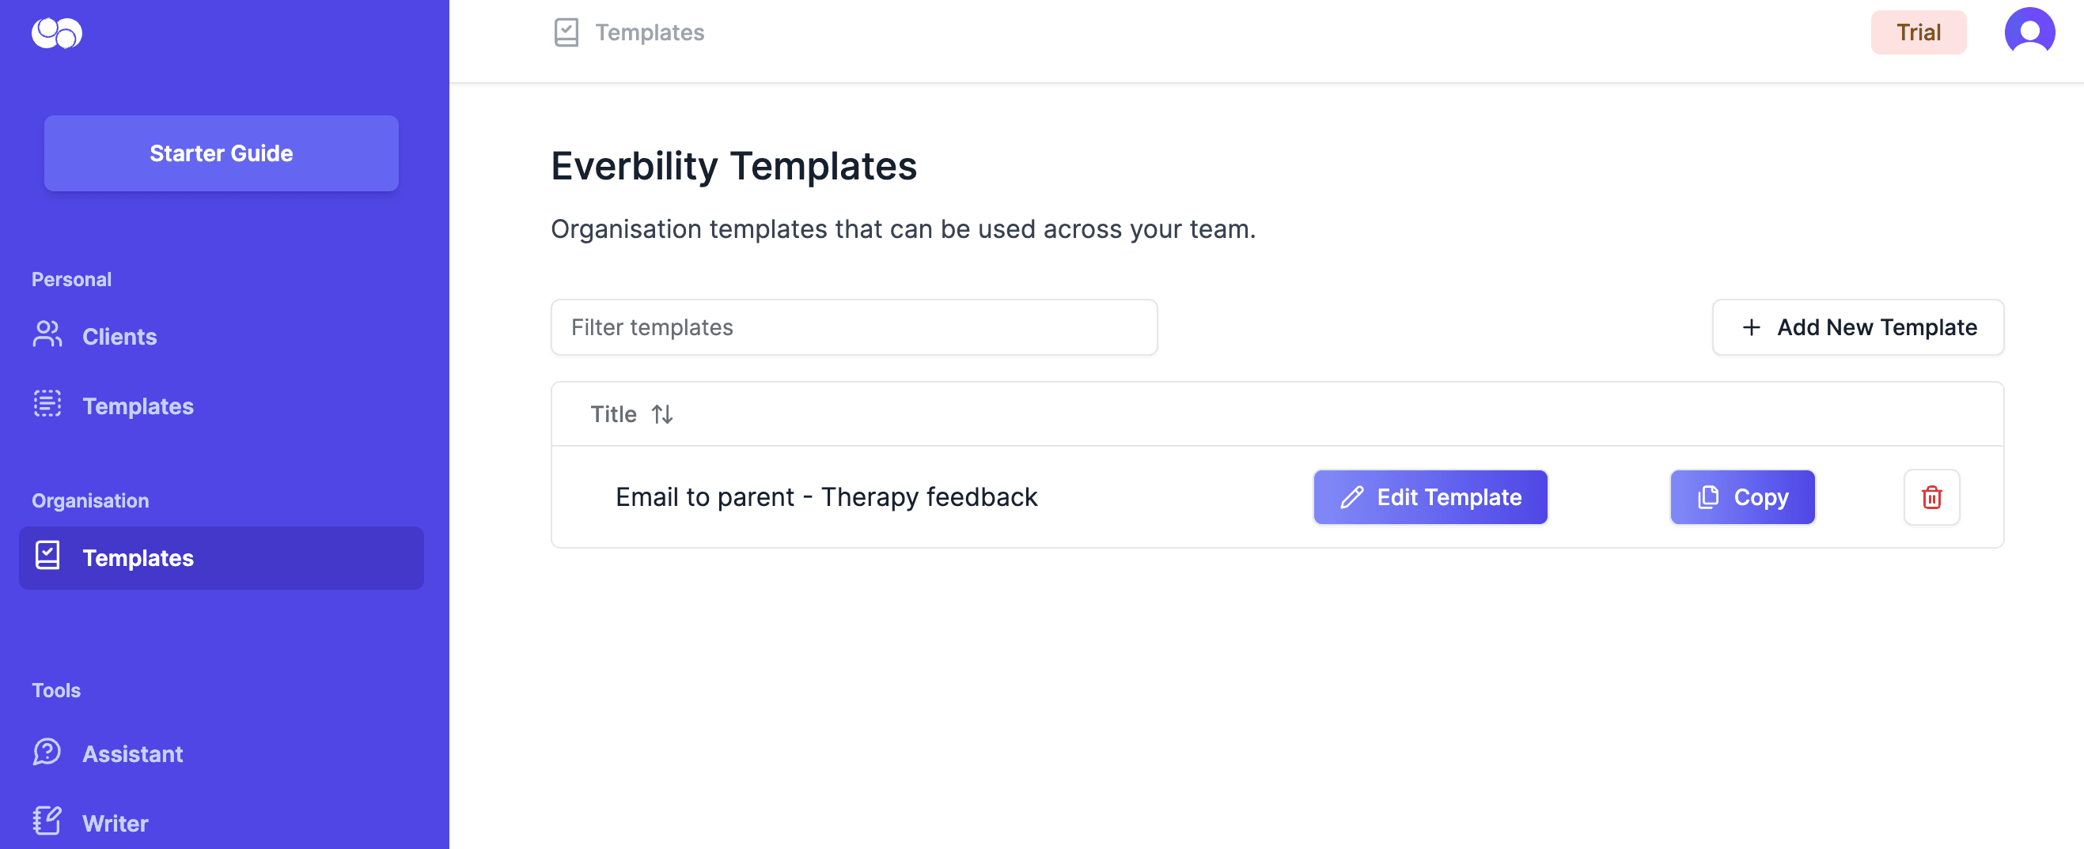Open personal Templates in sidebar
Screen dimensions: 2084x849
point(138,406)
